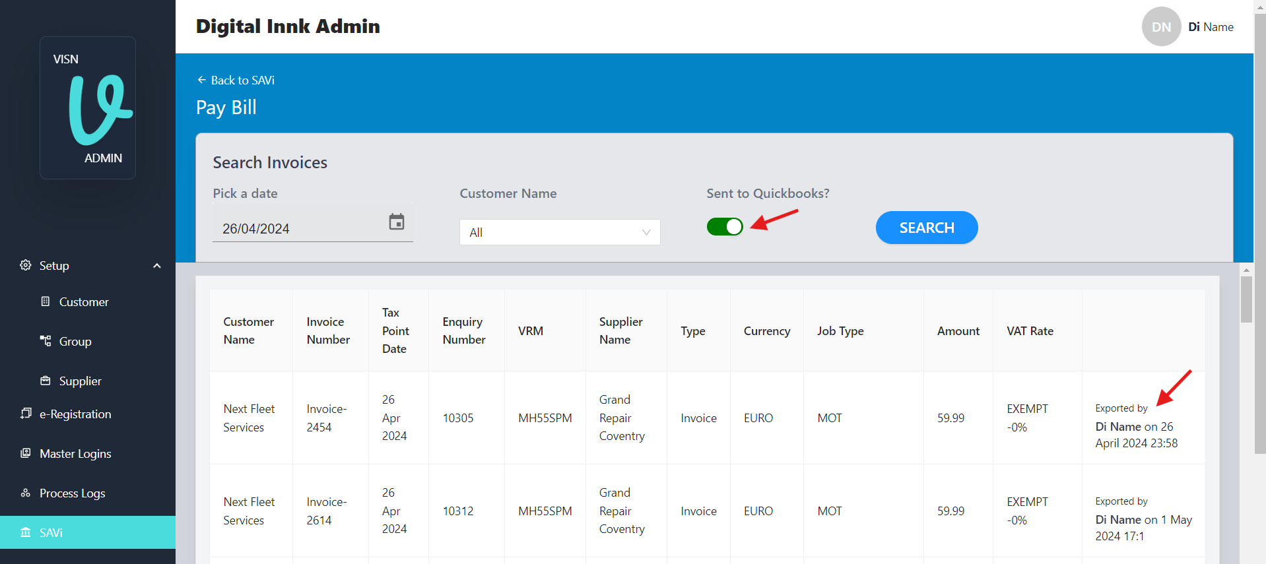The height and width of the screenshot is (564, 1266).
Task: Click the Supplier sidebar icon
Action: click(46, 381)
